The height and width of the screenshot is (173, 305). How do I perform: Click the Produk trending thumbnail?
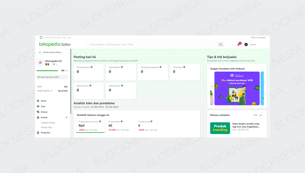220,128
